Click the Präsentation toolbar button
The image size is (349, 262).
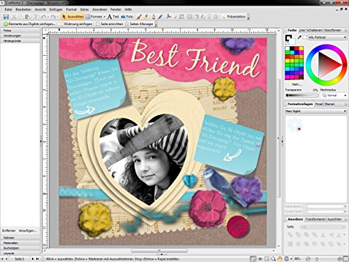coord(234,17)
